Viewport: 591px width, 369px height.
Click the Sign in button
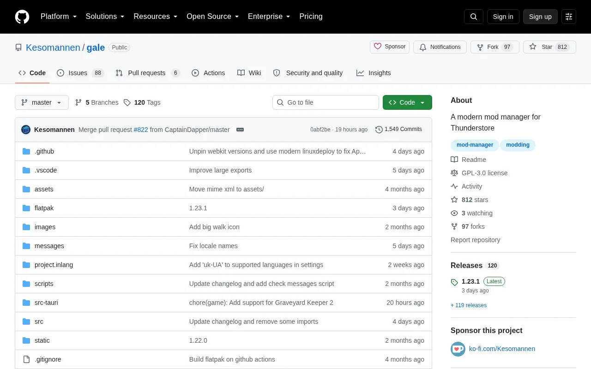[x=503, y=17]
